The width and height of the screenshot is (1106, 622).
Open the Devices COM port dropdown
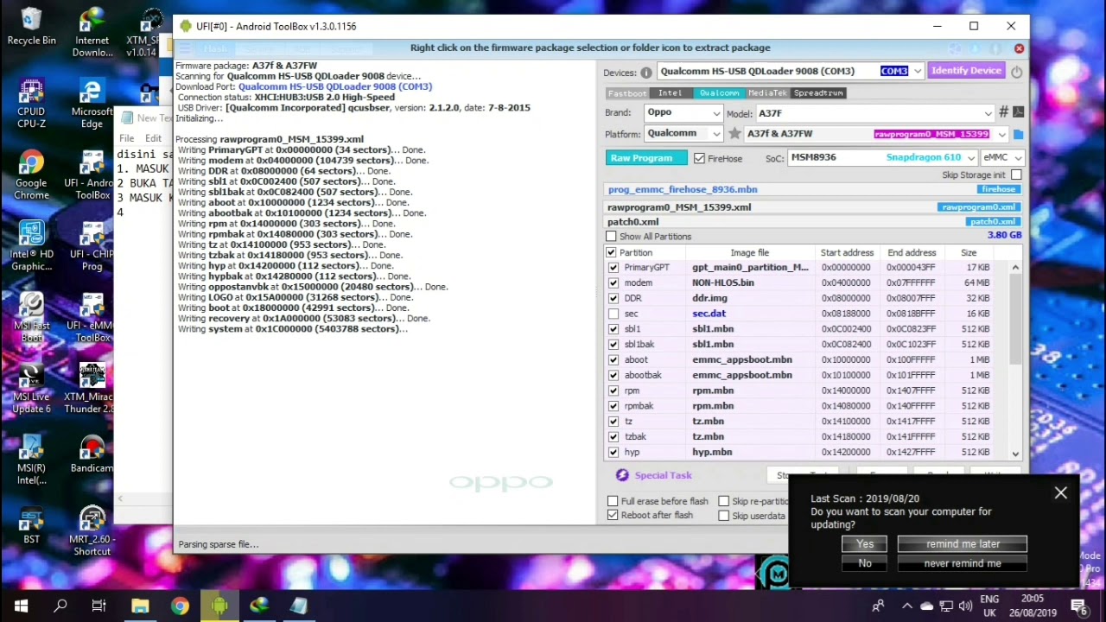(918, 72)
